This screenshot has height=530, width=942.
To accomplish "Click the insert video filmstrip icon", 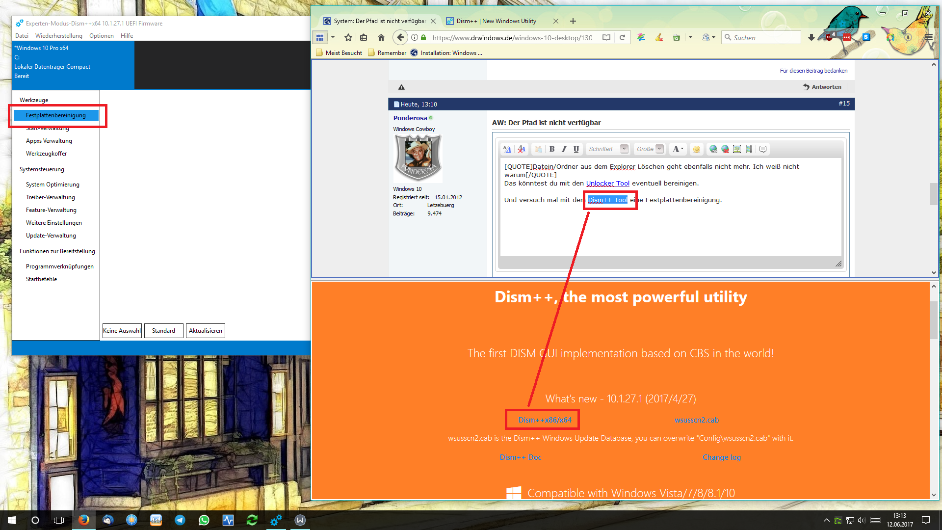I will (x=749, y=149).
